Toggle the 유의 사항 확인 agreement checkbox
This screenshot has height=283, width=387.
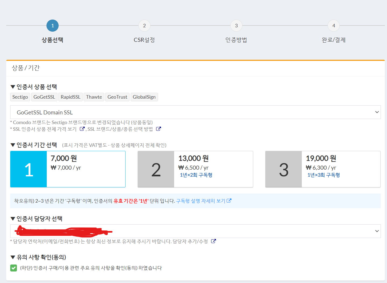(x=14, y=268)
